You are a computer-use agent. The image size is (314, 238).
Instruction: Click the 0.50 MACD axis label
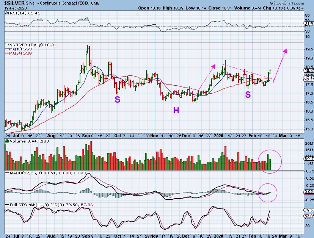(309, 178)
